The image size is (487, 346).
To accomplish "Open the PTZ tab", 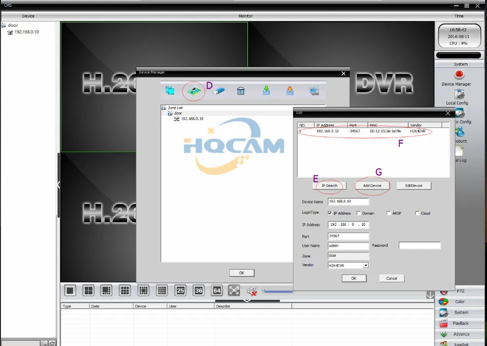I will point(460,291).
